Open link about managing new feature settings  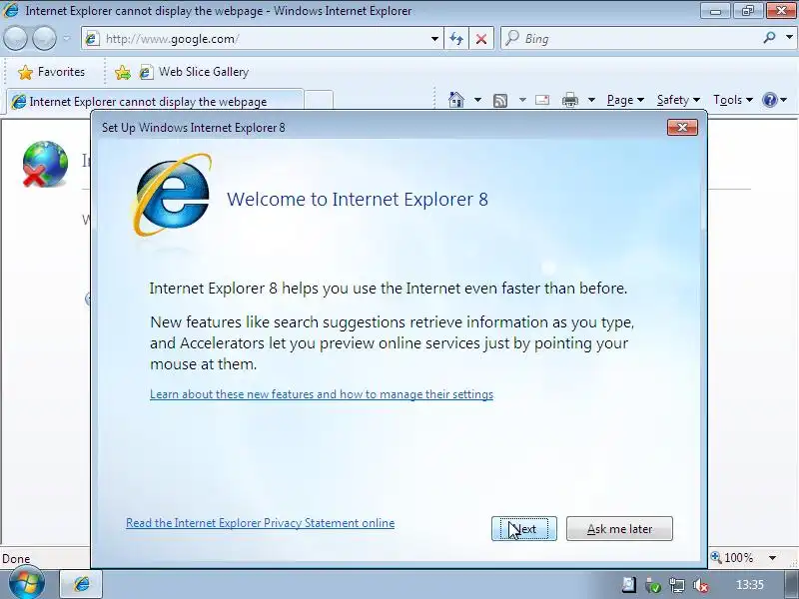tap(322, 394)
